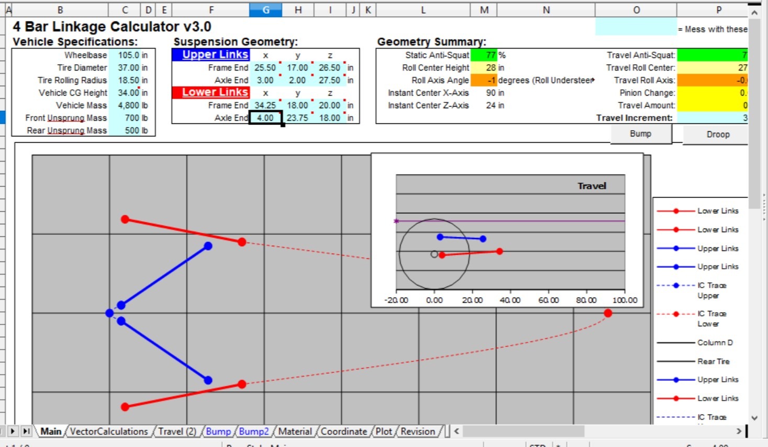Select Upper Links Frame End x cell
This screenshot has height=447, width=768.
[265, 67]
